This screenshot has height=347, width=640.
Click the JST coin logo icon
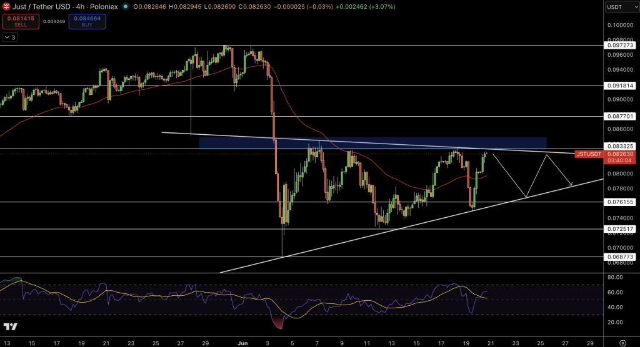click(x=6, y=6)
